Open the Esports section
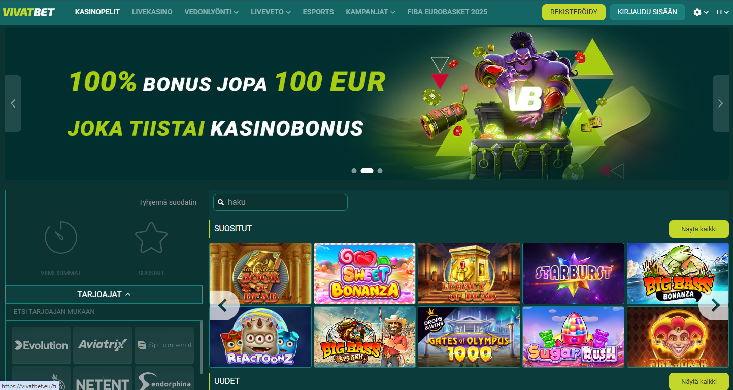Screen dimensions: 733x390 pos(318,12)
